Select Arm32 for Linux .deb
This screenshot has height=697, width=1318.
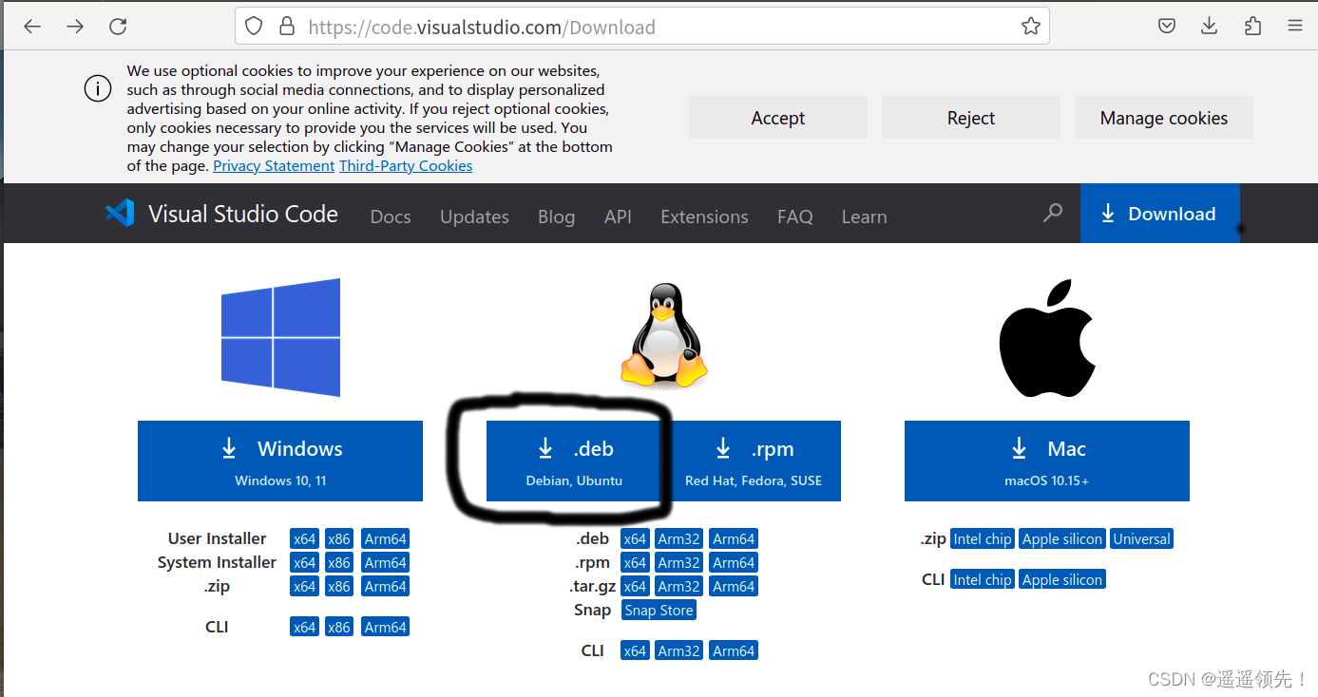(x=679, y=538)
